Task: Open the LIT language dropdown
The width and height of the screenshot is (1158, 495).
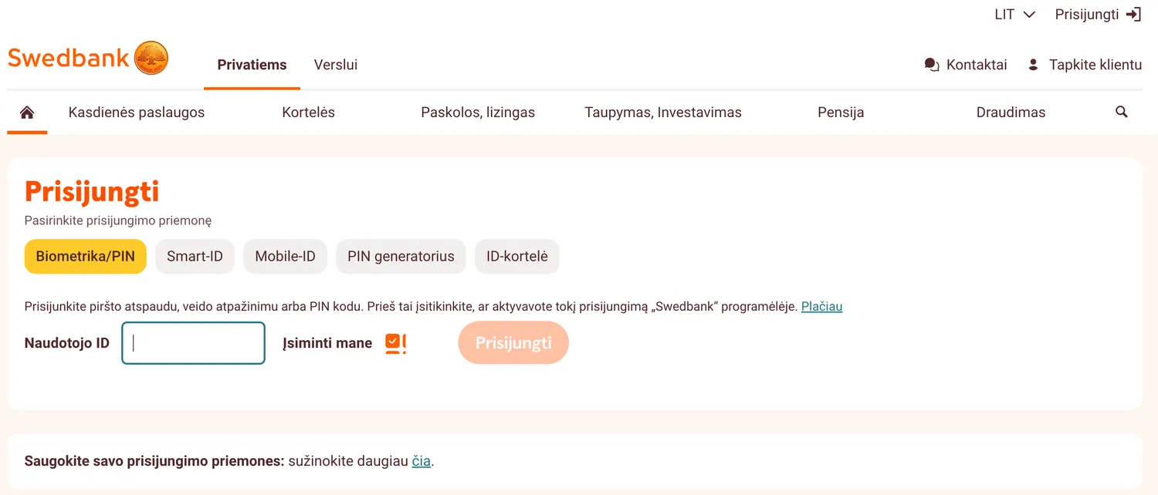Action: (x=1013, y=13)
